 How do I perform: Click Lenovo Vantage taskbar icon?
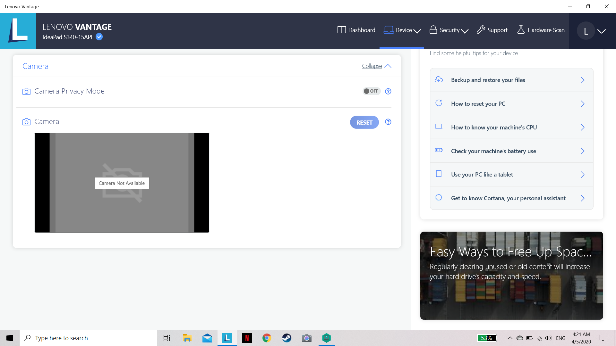click(227, 338)
